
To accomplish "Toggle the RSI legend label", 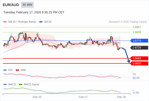I will 10,70.
